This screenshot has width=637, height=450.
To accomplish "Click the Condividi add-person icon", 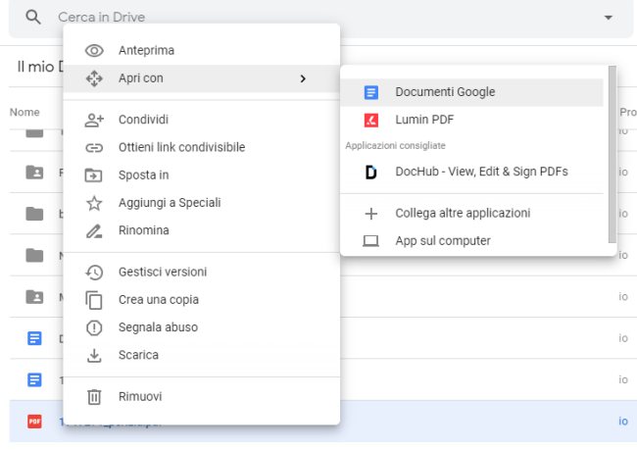I will (x=94, y=120).
